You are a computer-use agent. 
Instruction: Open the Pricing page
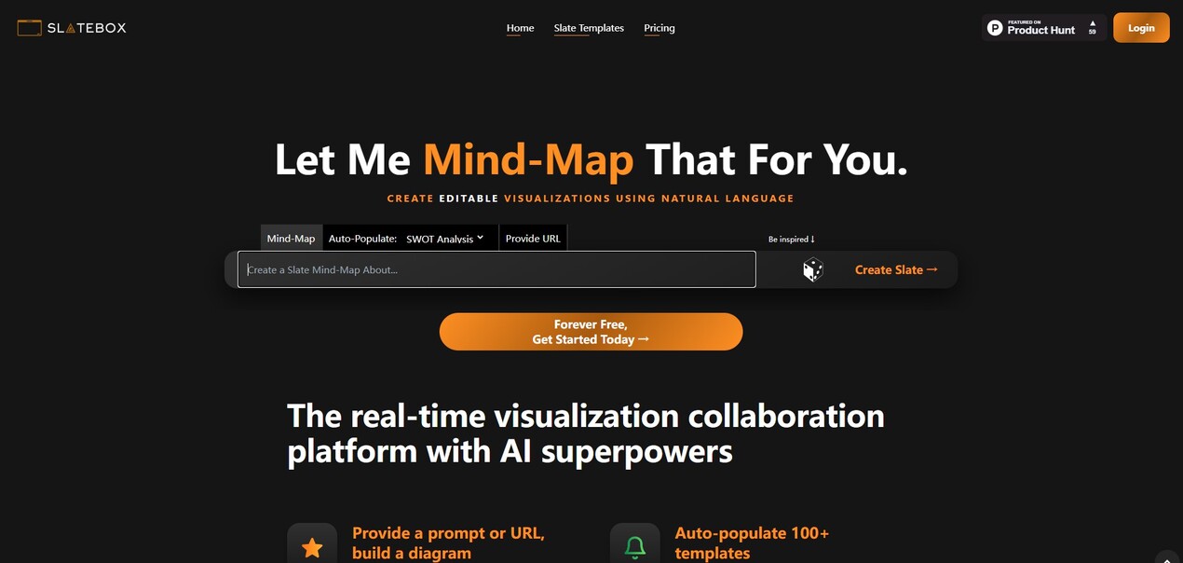click(659, 28)
